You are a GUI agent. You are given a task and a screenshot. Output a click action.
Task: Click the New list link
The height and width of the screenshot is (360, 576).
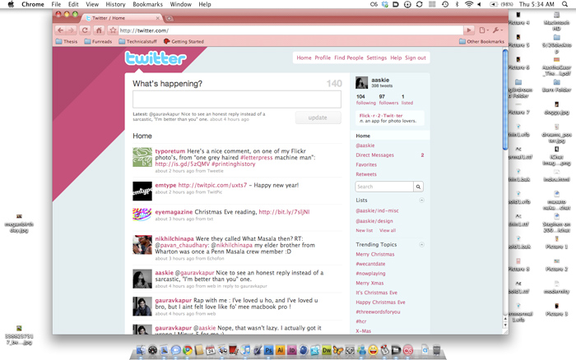click(364, 230)
